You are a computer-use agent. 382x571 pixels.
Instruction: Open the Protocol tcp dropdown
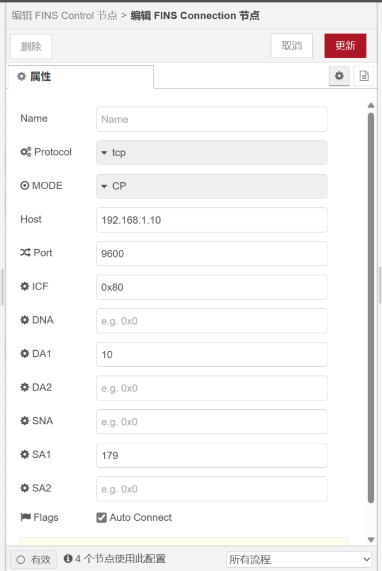211,153
